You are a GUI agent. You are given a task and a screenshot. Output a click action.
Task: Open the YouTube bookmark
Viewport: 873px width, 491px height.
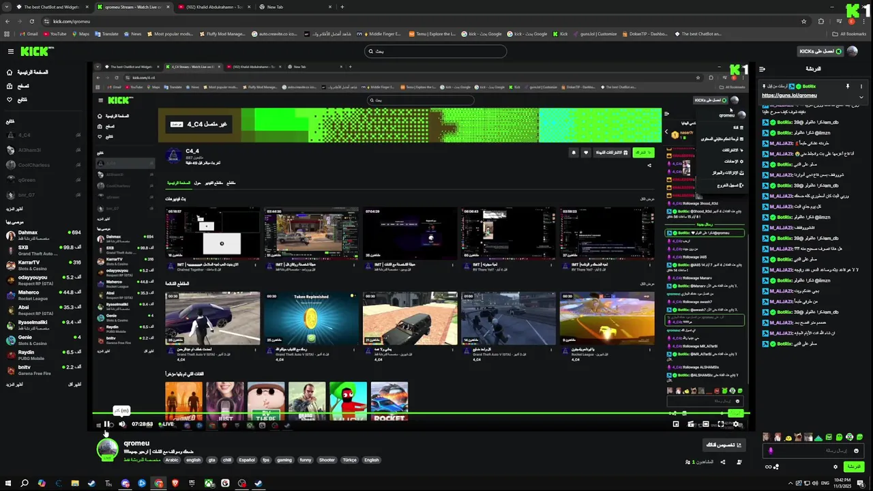[x=55, y=33]
